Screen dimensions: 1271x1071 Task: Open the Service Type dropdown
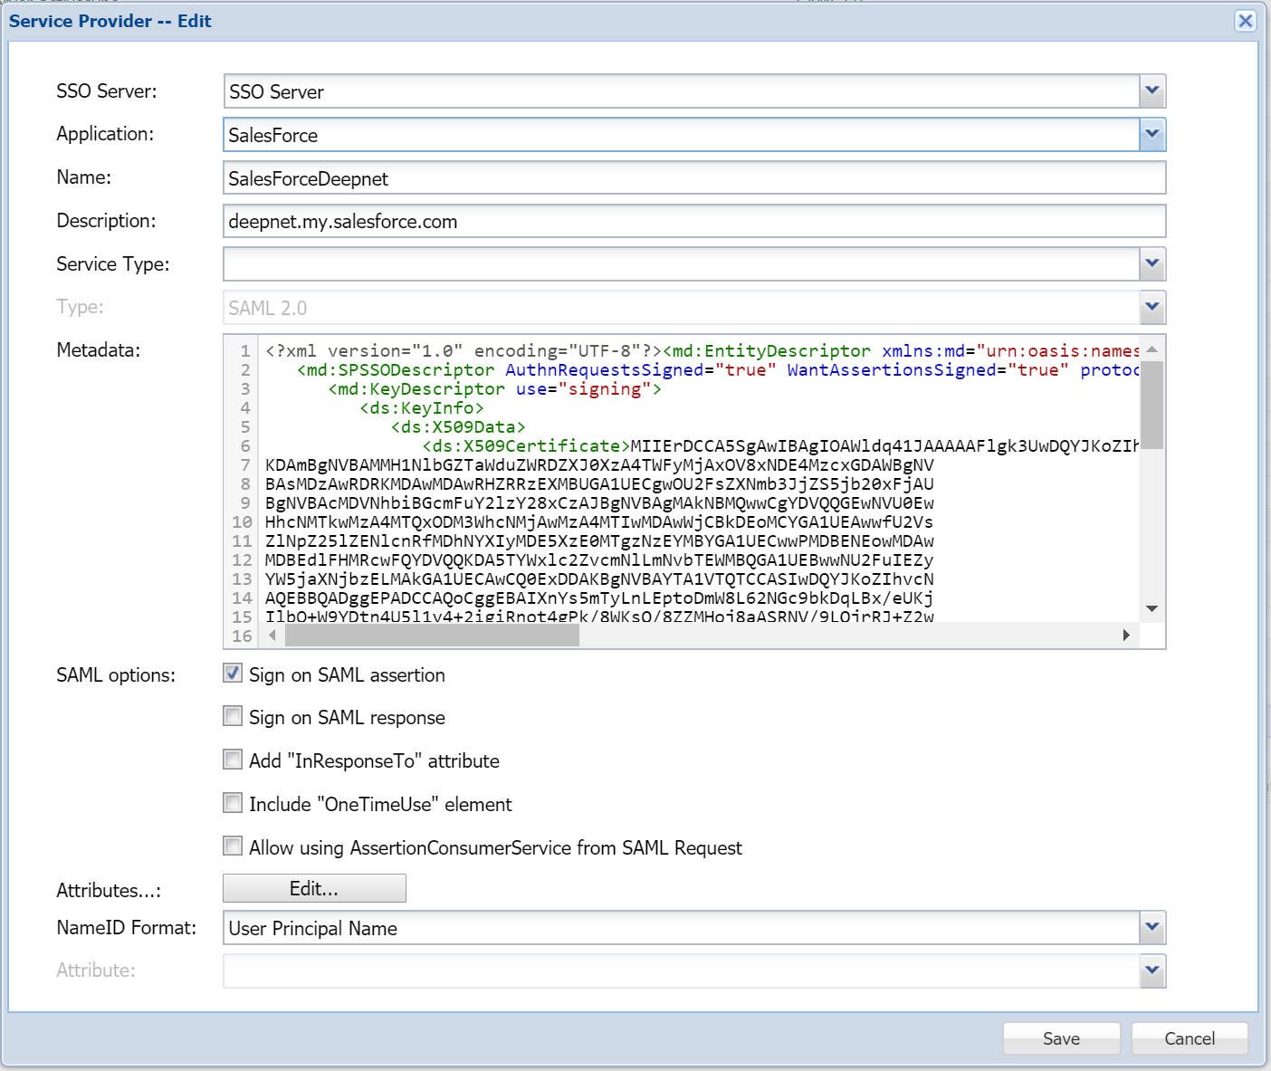(1152, 264)
